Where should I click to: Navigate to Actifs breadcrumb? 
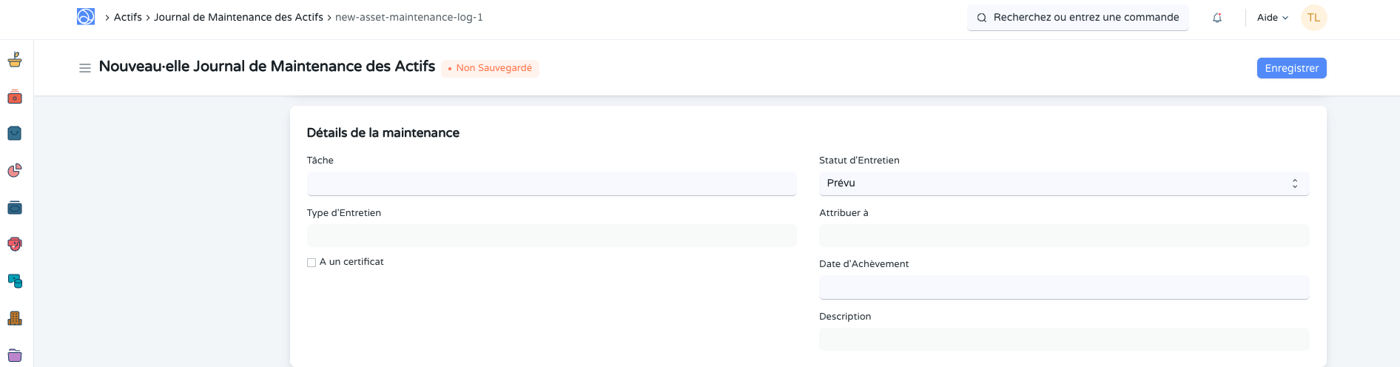pyautogui.click(x=128, y=17)
